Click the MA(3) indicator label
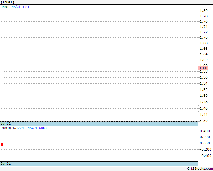Image resolution: width=213 pixels, height=171 pixels. [16, 7]
